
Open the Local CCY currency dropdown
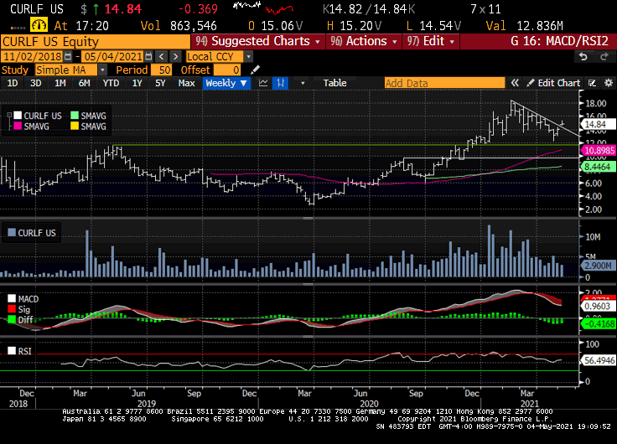click(248, 57)
